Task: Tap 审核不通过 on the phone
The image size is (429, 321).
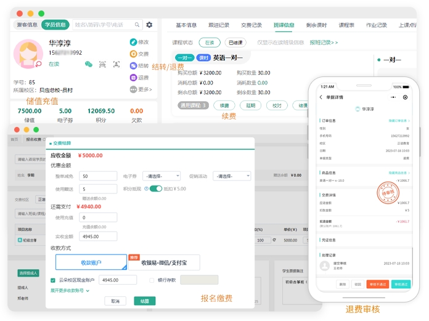Action: coord(378,285)
